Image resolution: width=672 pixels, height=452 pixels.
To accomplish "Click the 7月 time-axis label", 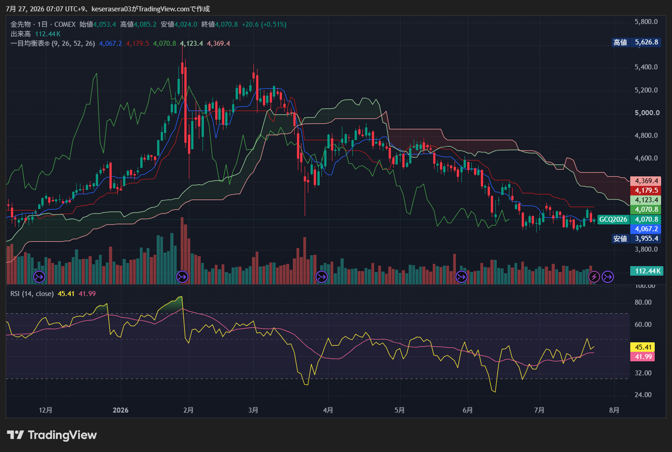I will click(539, 410).
